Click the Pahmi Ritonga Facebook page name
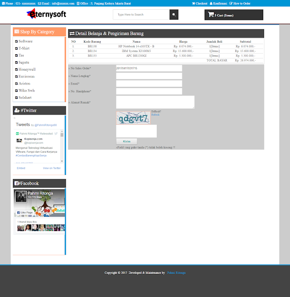290x297 pixels. pyautogui.click(x=40, y=193)
